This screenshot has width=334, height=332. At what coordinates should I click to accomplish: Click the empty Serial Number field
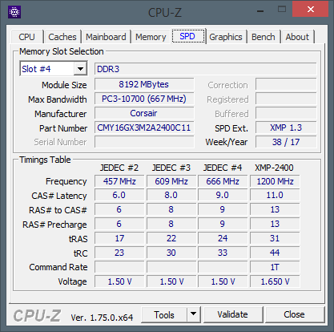click(144, 142)
